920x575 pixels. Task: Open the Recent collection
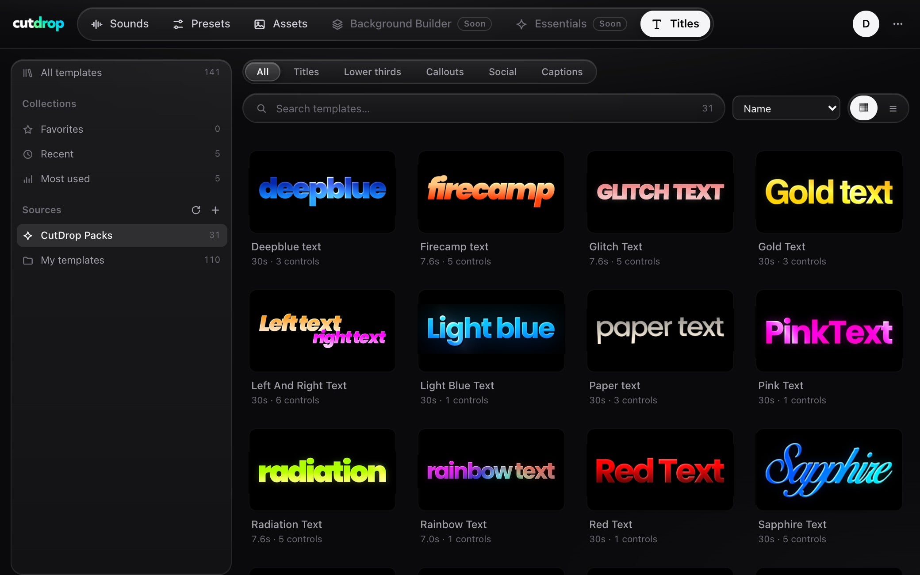[x=121, y=154]
